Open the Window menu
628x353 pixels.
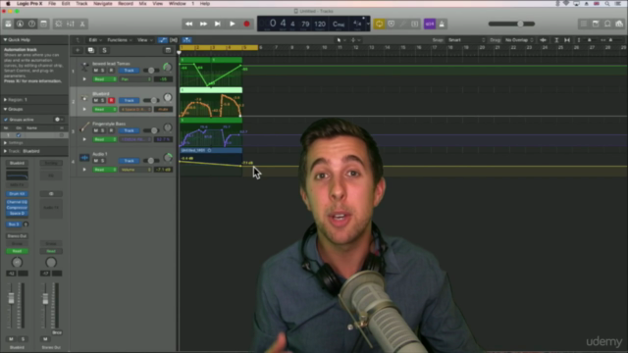click(x=178, y=4)
